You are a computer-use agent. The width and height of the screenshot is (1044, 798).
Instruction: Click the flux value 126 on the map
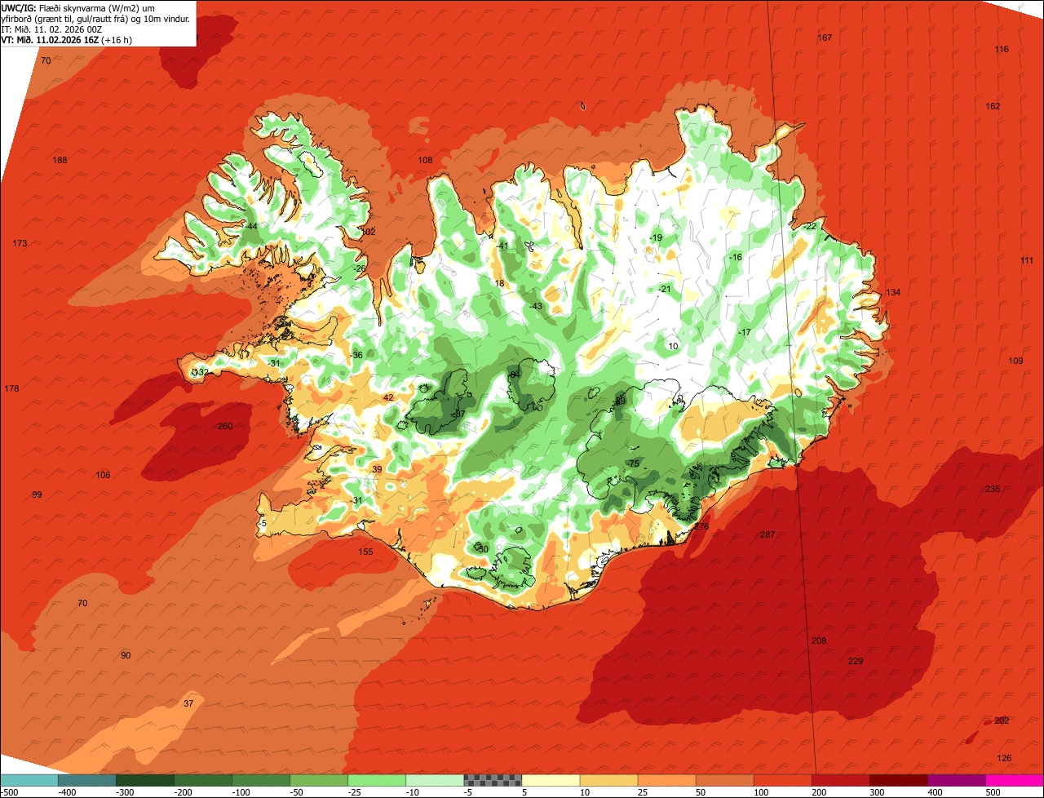point(1004,759)
